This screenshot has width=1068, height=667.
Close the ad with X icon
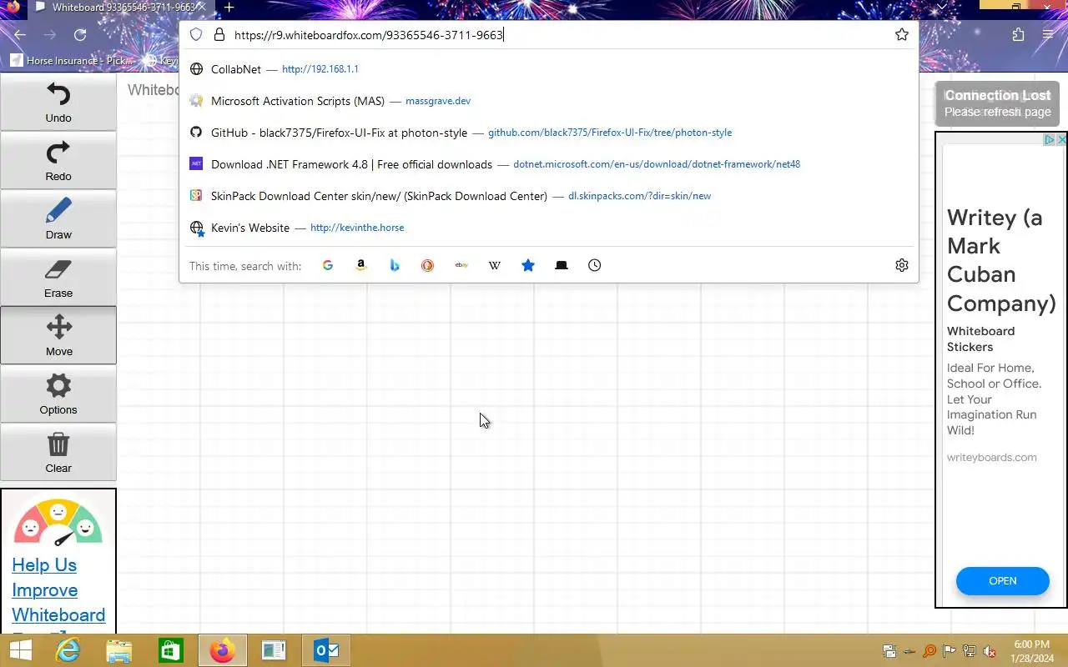(1061, 139)
